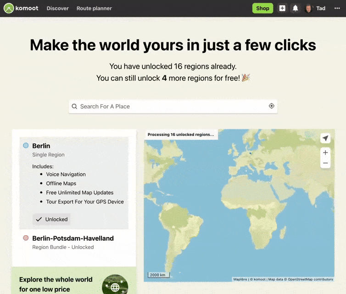Viewport: 346px width, 294px height.
Task: Click the 'Voice Navigation' list item
Action: point(66,175)
